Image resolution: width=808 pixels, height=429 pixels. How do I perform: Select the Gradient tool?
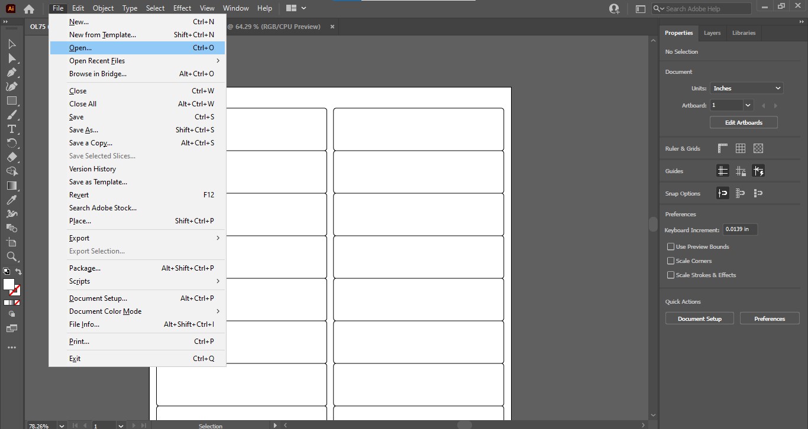coord(12,186)
